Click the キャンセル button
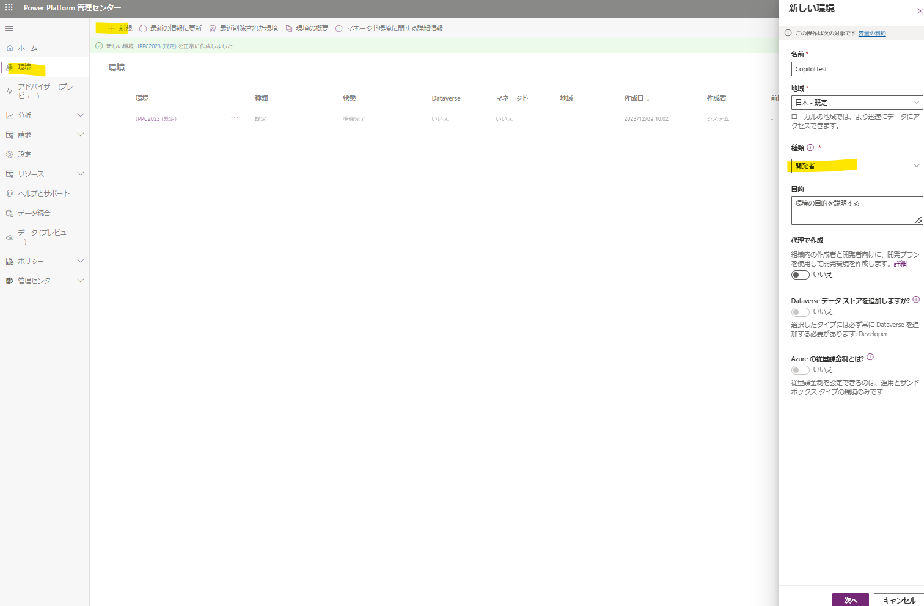Image resolution: width=924 pixels, height=606 pixels. pos(899,600)
